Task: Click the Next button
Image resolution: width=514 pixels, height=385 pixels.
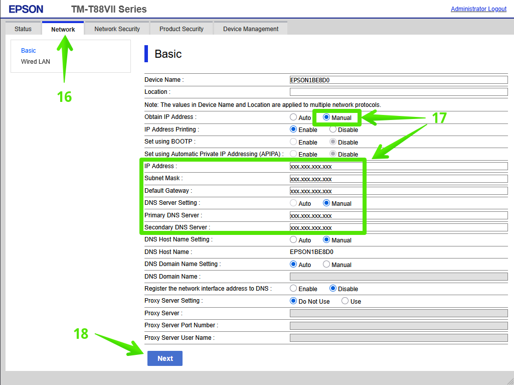Action: pyautogui.click(x=165, y=358)
